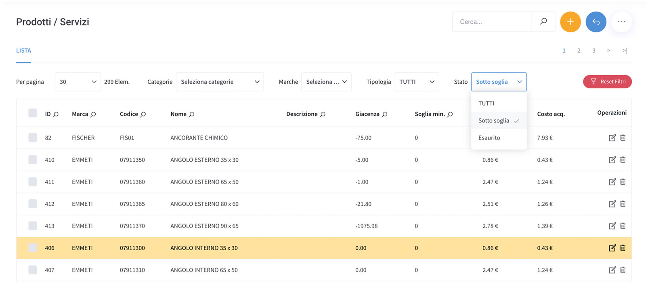646x302 pixels.
Task: Delete ANGOLO INTERNO 65 x 50
Action: tap(623, 270)
